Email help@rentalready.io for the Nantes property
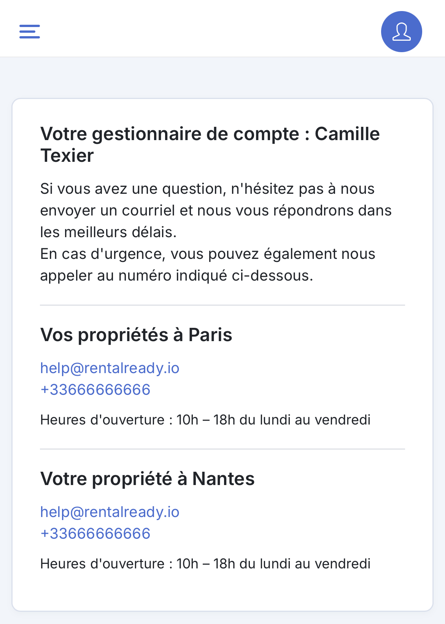Screen dimensions: 445x624 [x=110, y=512]
